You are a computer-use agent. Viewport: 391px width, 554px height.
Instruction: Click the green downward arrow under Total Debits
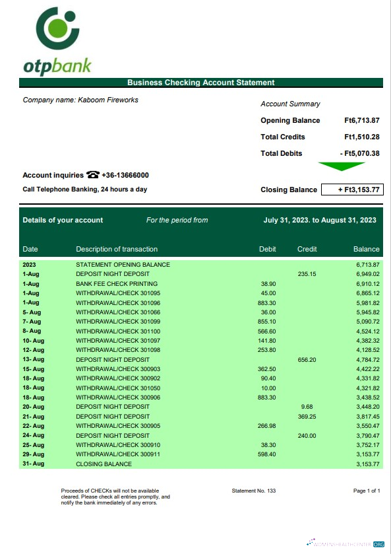pos(342,166)
